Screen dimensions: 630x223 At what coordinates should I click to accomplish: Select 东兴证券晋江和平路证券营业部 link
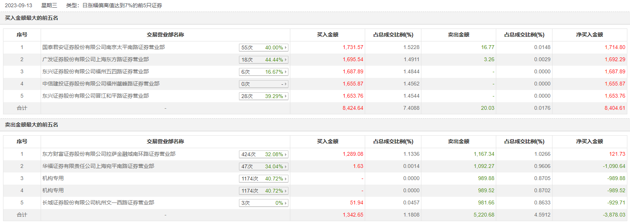coord(95,96)
